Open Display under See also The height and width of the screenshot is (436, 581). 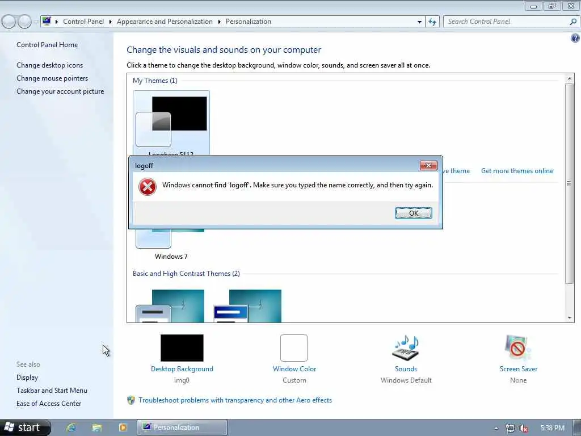(x=27, y=378)
